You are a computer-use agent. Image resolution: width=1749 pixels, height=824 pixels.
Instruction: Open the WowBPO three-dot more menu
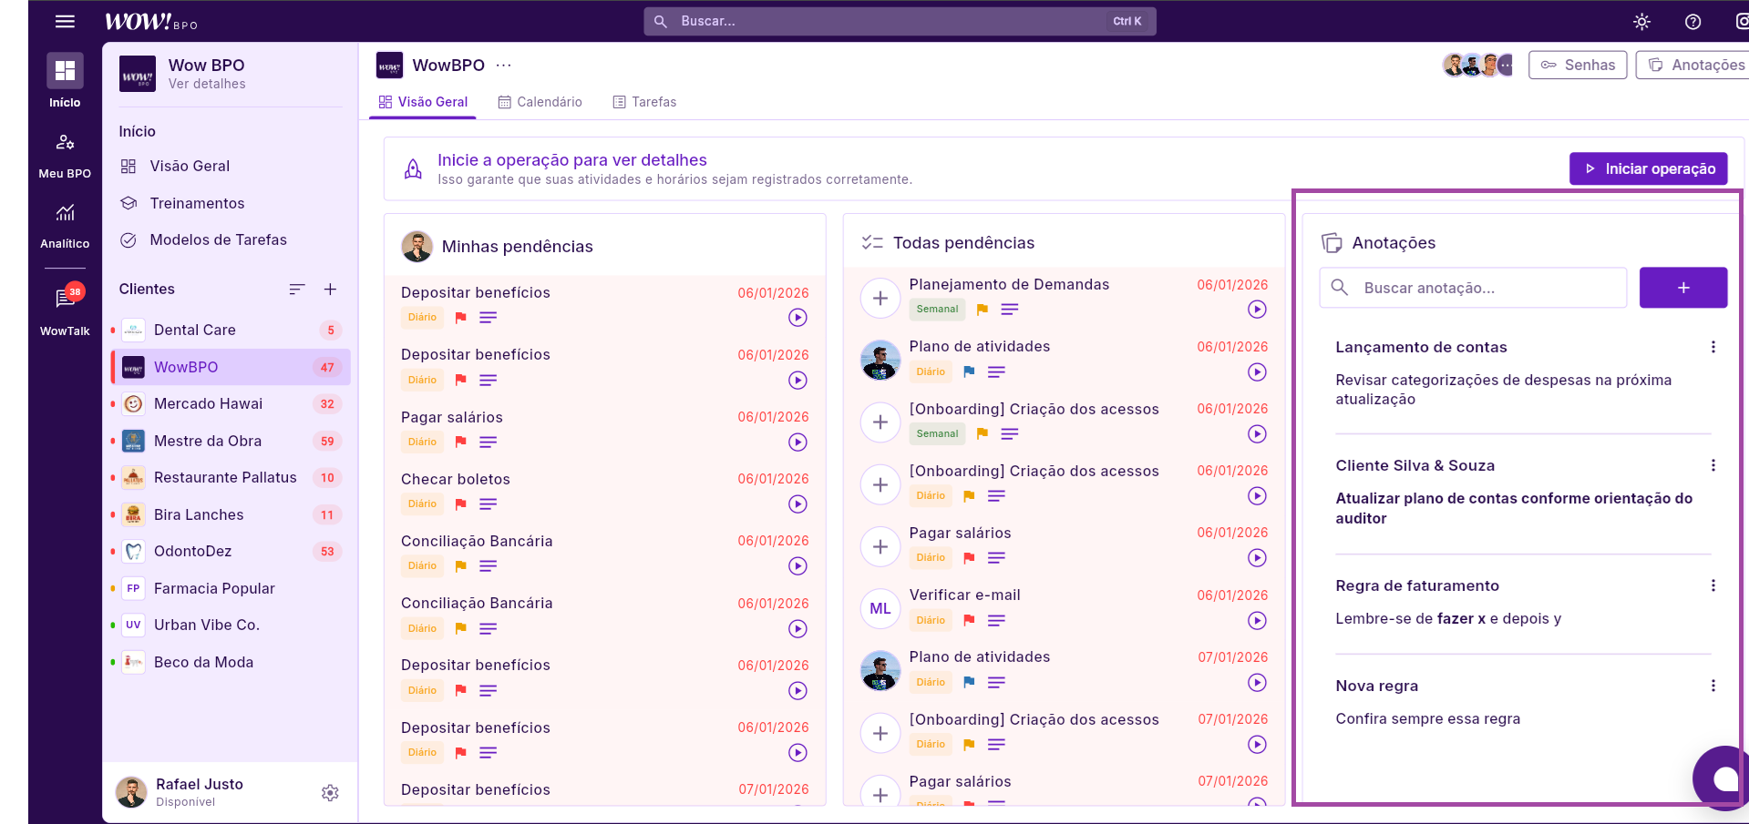[x=504, y=66]
